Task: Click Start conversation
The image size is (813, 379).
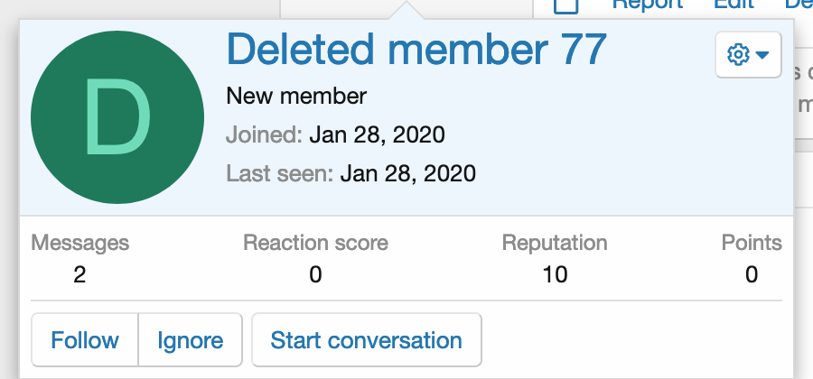Action: (x=366, y=340)
